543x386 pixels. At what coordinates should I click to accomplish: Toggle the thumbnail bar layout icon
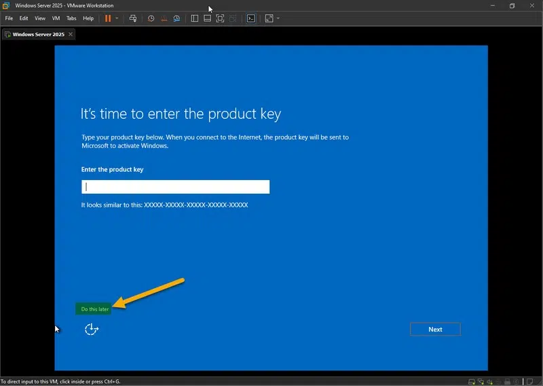click(207, 18)
